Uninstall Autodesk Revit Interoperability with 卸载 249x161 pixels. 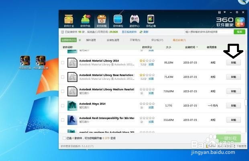[233, 120]
